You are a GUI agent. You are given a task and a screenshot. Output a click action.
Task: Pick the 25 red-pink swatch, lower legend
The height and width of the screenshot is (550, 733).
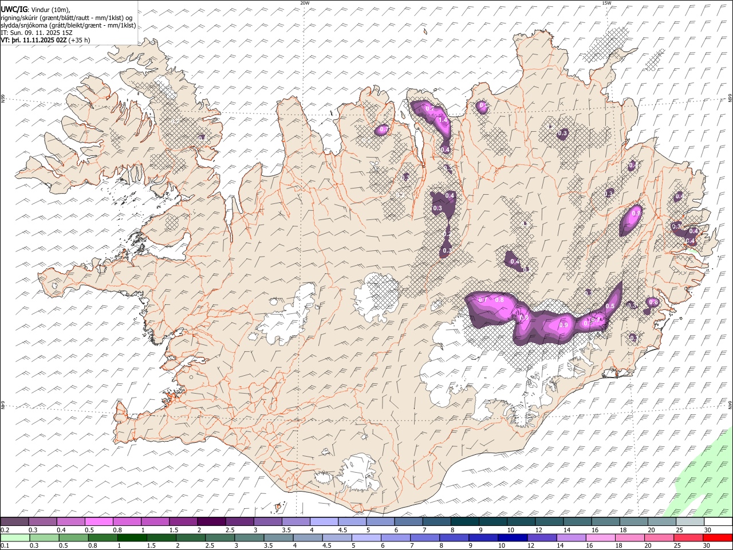pyautogui.click(x=689, y=537)
